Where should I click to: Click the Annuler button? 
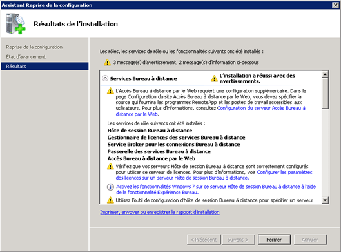tap(310, 240)
